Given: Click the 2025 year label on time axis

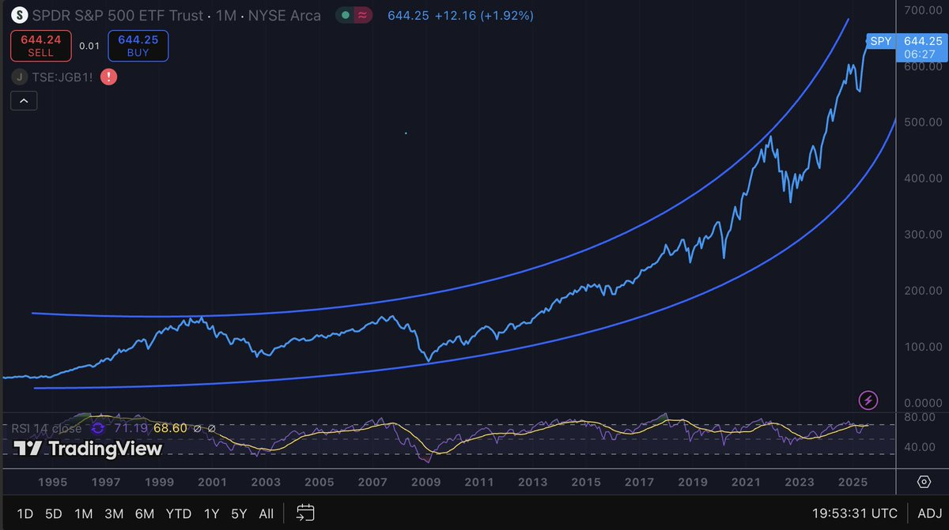Looking at the screenshot, I should [853, 482].
